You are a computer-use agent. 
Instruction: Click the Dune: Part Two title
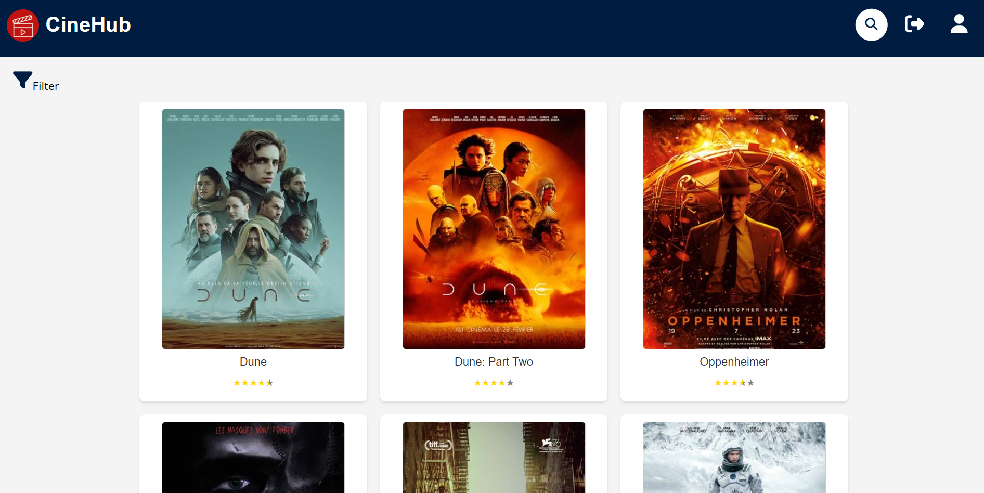pyautogui.click(x=494, y=362)
